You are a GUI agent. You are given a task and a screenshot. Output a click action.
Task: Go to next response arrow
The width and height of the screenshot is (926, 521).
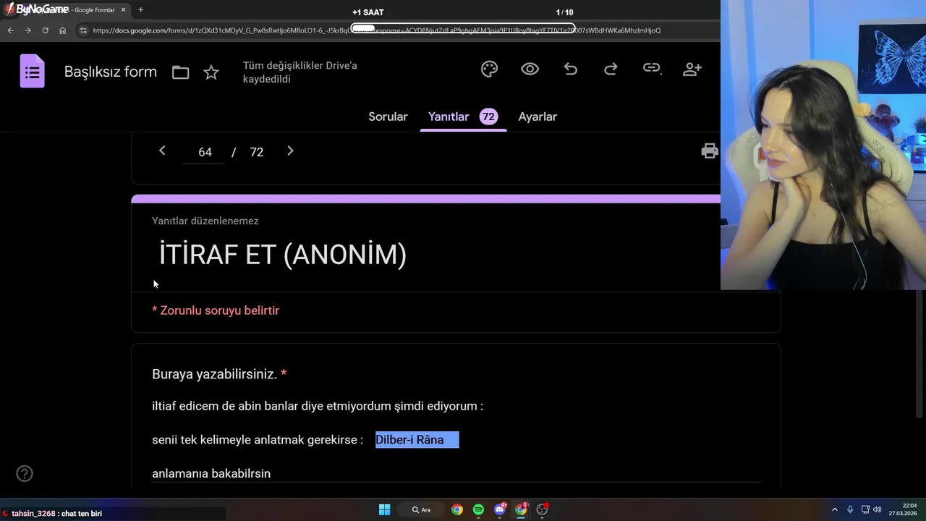(x=290, y=151)
